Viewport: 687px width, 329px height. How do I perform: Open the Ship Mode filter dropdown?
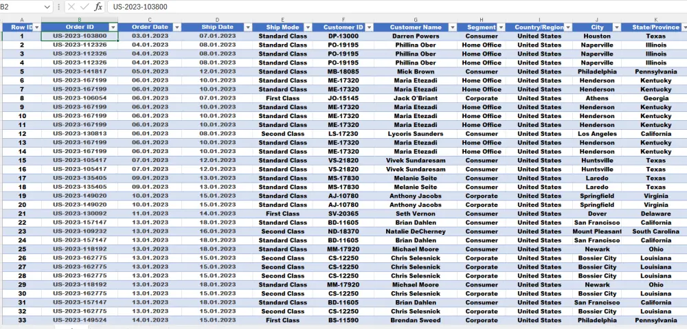(308, 27)
